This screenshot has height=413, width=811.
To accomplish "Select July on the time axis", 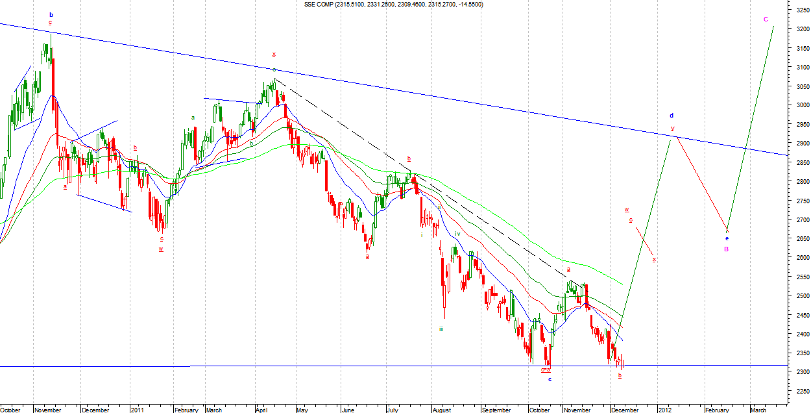I will click(x=393, y=410).
